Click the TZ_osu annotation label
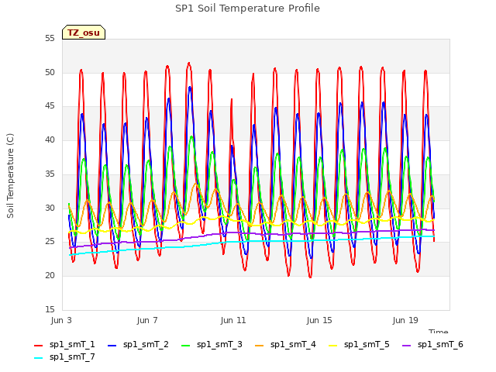This screenshot has width=496, height=372. [x=84, y=33]
